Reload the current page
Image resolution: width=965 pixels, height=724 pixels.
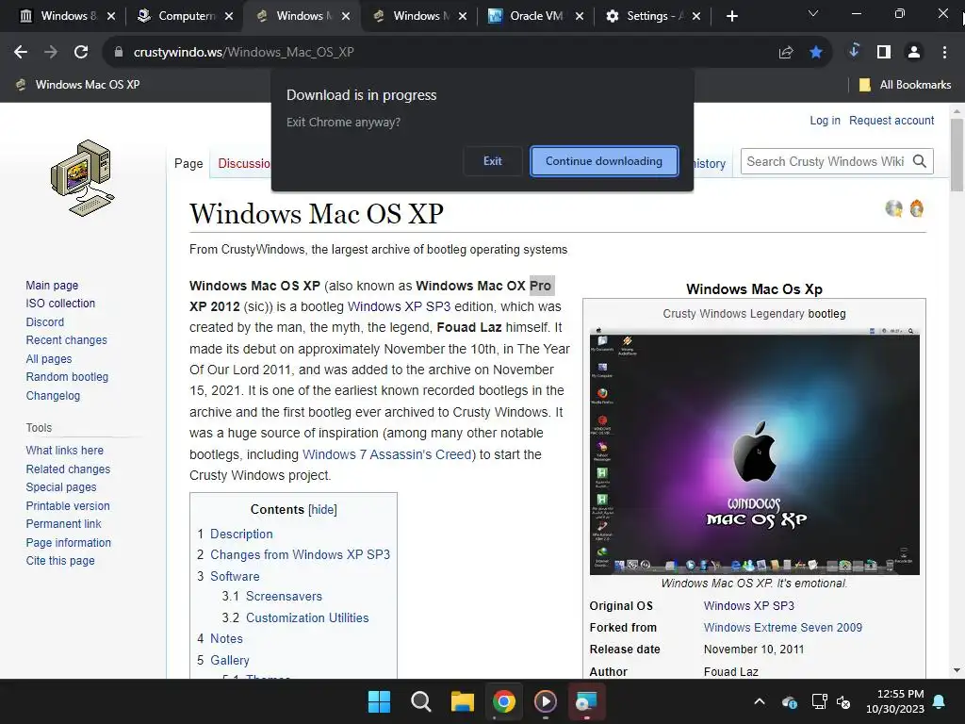click(81, 53)
